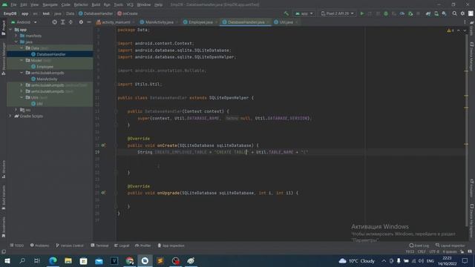Click the Make Project hammer icon
The image size is (475, 267).
286,13
